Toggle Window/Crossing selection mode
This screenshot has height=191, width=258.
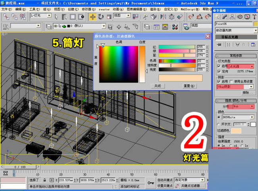pos(81,17)
